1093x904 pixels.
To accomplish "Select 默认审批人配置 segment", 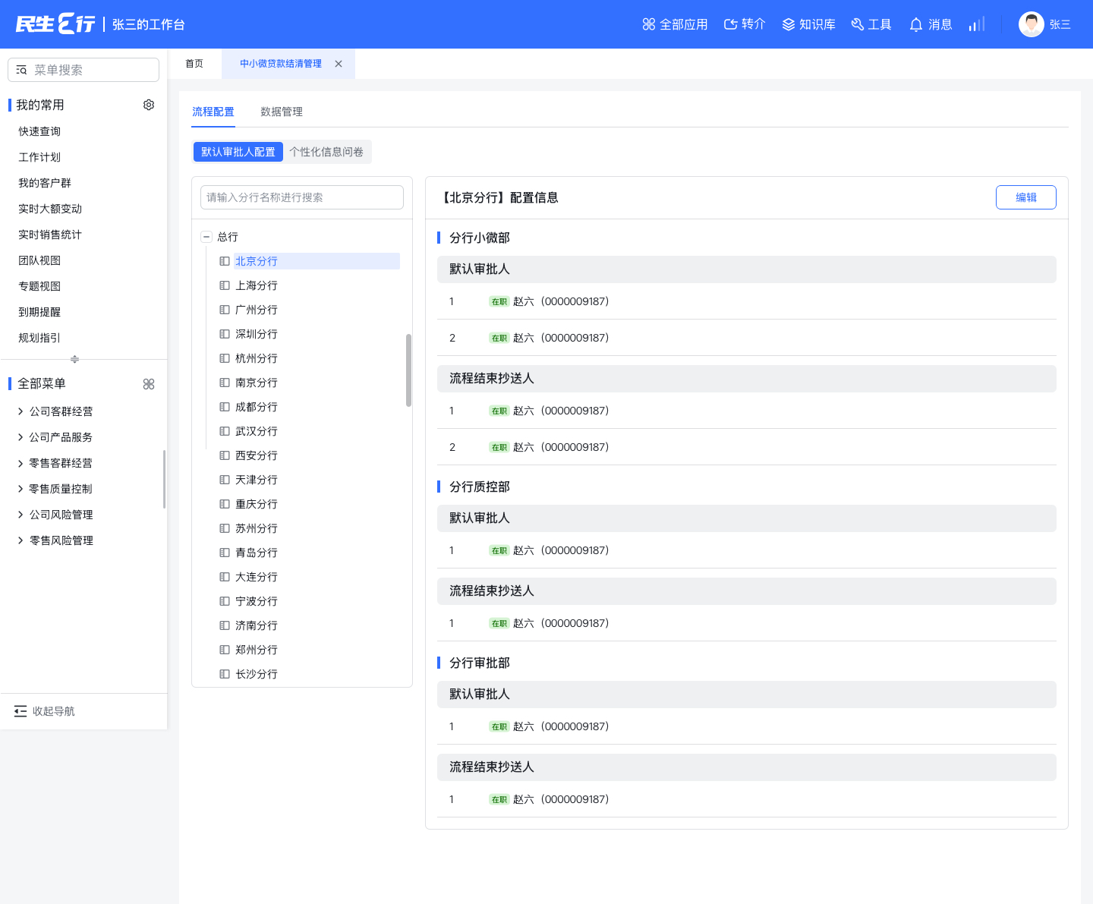I will (238, 152).
